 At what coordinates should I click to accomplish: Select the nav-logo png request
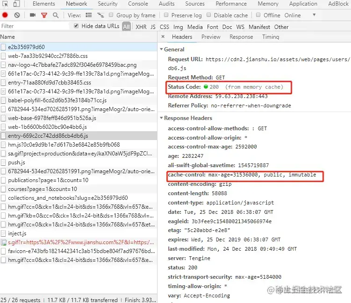[79, 65]
